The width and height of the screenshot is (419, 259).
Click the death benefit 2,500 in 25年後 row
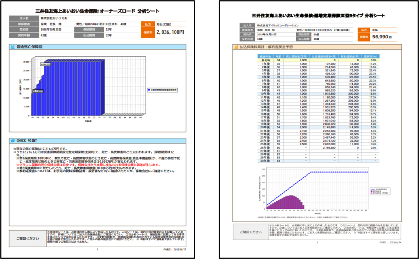(x=303, y=144)
